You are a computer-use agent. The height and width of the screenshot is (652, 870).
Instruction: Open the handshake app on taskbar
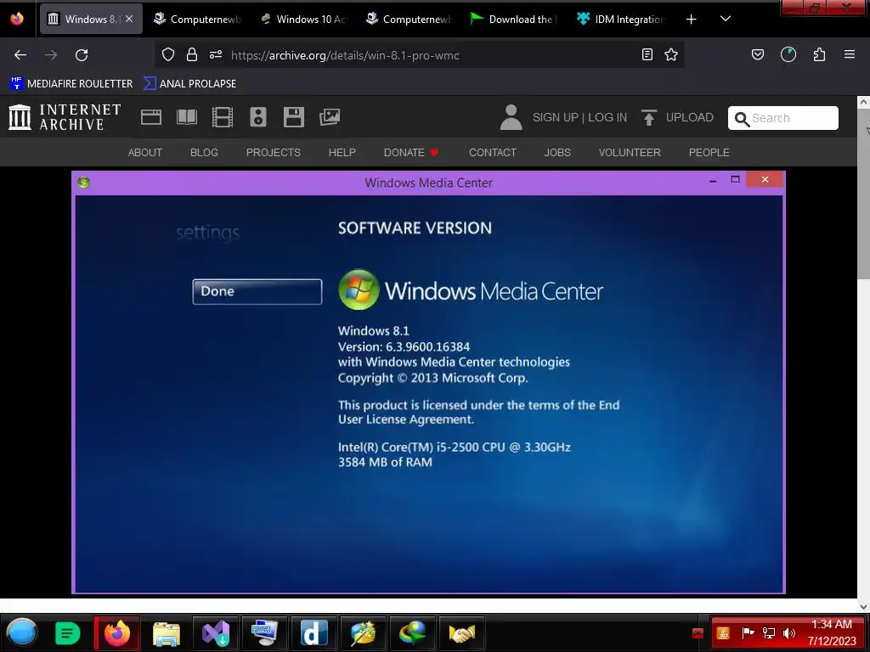pyautogui.click(x=462, y=633)
